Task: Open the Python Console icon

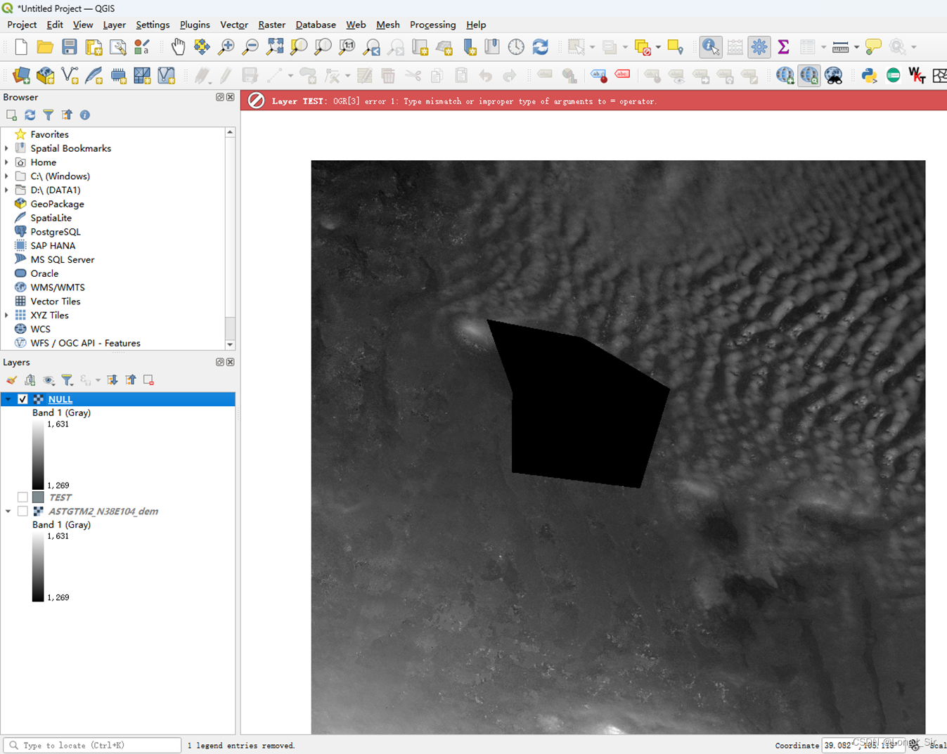Action: (869, 75)
